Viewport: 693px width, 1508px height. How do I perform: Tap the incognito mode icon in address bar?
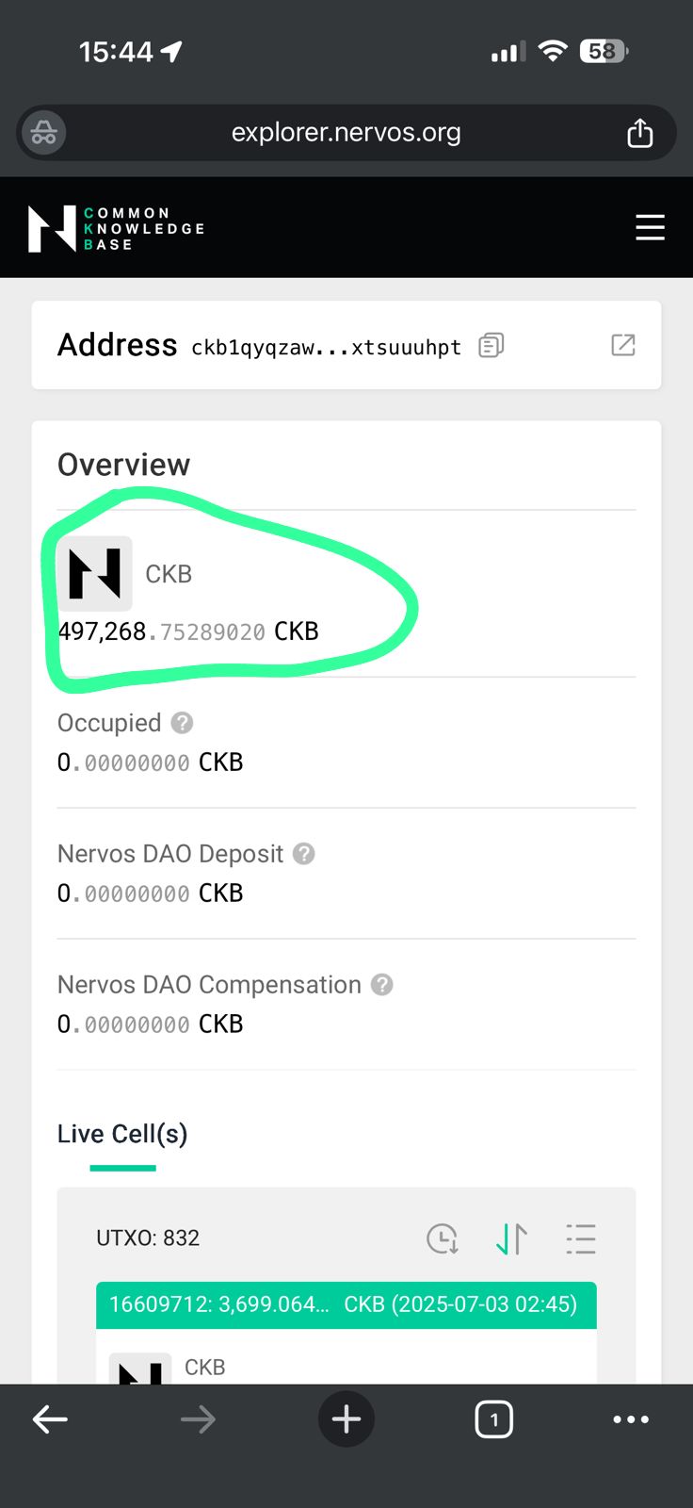tap(43, 133)
